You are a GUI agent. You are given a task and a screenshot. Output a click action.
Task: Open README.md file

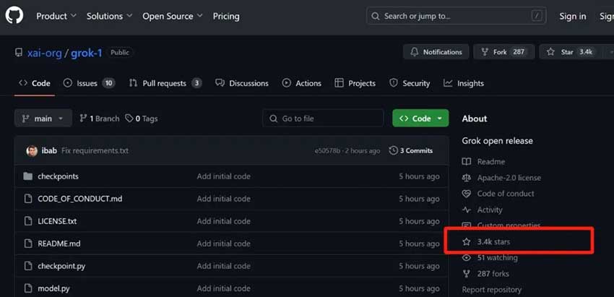click(x=59, y=244)
